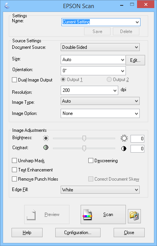Start scanning with the Scan button
Viewport: 157px width, 246px height.
point(103,214)
